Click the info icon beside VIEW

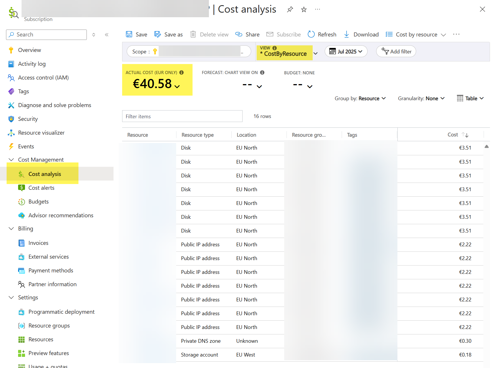(x=274, y=48)
